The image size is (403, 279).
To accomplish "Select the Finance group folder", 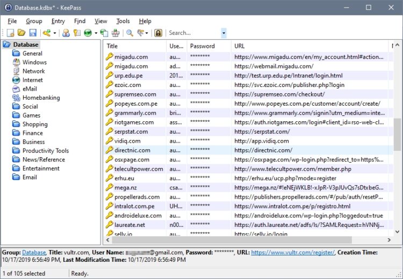I will [33, 133].
